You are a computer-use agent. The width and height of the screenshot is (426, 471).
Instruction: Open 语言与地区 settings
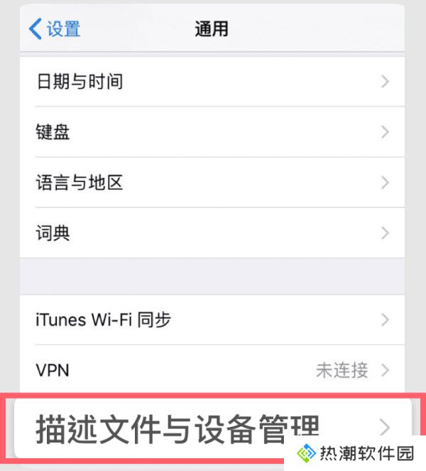[x=212, y=182]
